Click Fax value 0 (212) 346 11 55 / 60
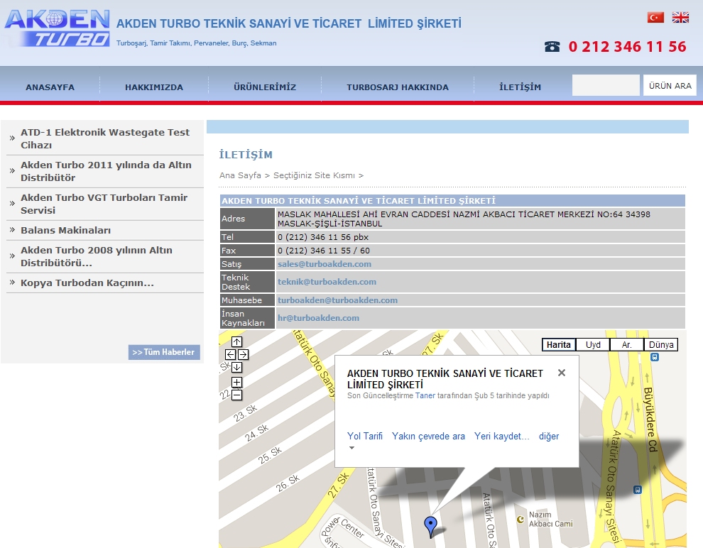 point(324,251)
